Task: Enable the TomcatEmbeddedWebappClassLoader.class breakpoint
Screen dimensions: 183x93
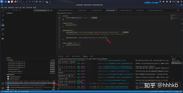Action: click(x=8, y=87)
